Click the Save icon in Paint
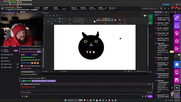Viewport: 181px width, 102px height. click(54, 16)
